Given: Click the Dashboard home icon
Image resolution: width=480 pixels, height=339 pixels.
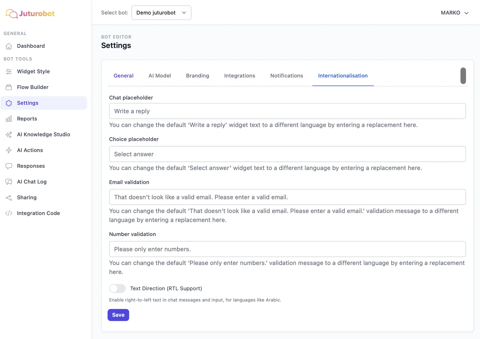Looking at the screenshot, I should [9, 46].
